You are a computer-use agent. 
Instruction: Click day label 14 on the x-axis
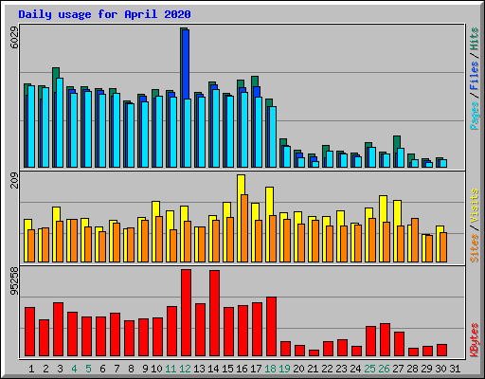(213, 369)
